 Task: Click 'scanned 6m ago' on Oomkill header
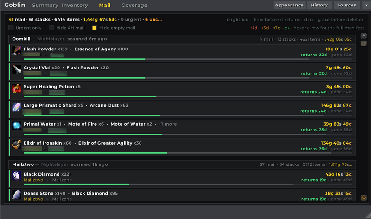[x=87, y=39]
